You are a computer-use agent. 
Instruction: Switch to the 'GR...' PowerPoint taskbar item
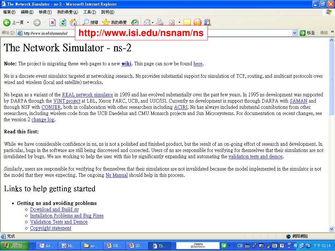pyautogui.click(x=115, y=246)
